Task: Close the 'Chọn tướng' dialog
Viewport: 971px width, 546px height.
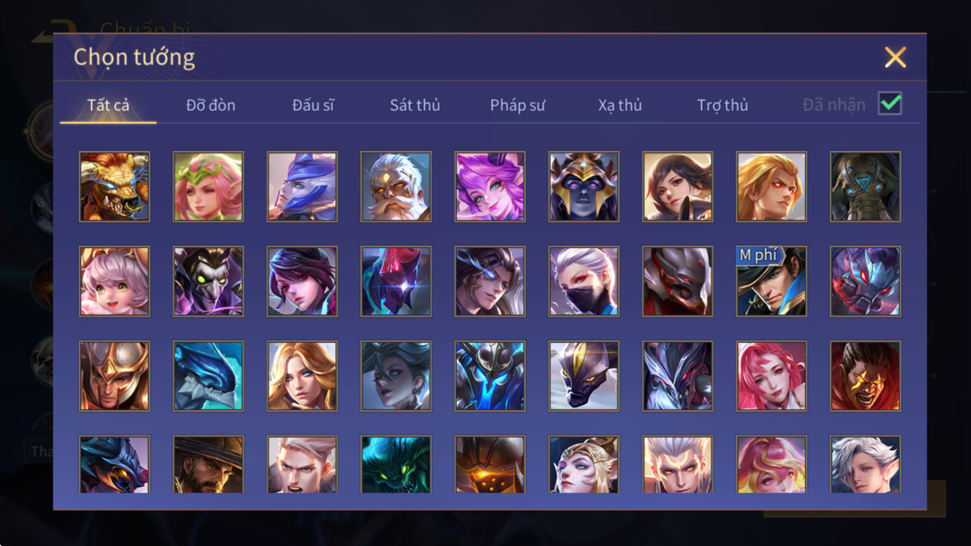Action: [895, 58]
